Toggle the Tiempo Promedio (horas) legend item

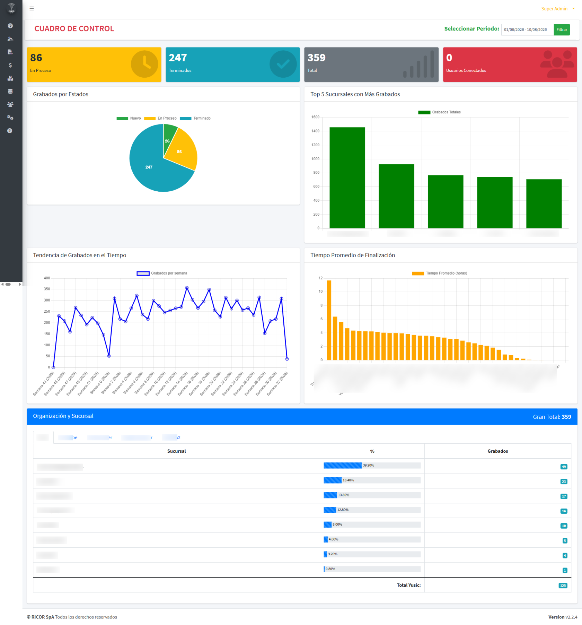pyautogui.click(x=439, y=273)
